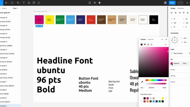Image resolution: width=190 pixels, height=107 pixels.
Task: Click the constraints box widget
Action: point(175,40)
